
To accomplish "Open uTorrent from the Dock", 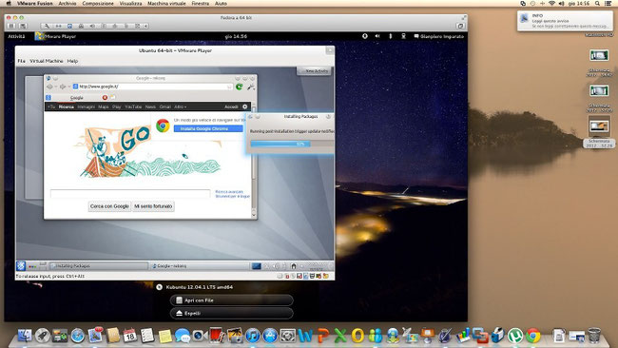I will [515, 336].
